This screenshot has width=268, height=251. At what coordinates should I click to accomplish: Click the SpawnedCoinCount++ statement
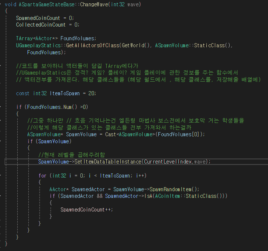(86, 210)
